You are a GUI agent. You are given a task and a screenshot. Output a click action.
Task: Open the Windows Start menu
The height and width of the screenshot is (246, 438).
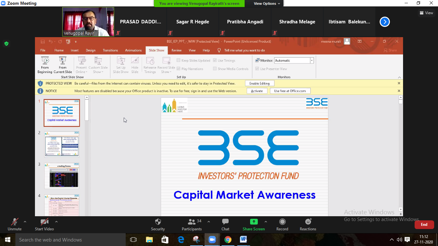[x=7, y=240]
